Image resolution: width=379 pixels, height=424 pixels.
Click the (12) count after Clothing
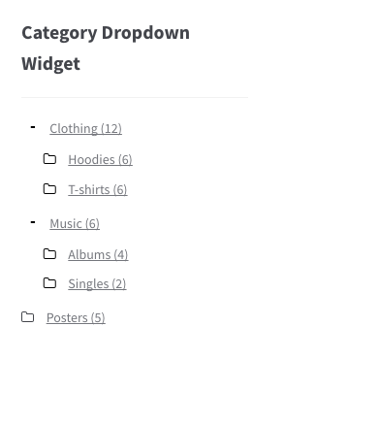click(x=111, y=128)
